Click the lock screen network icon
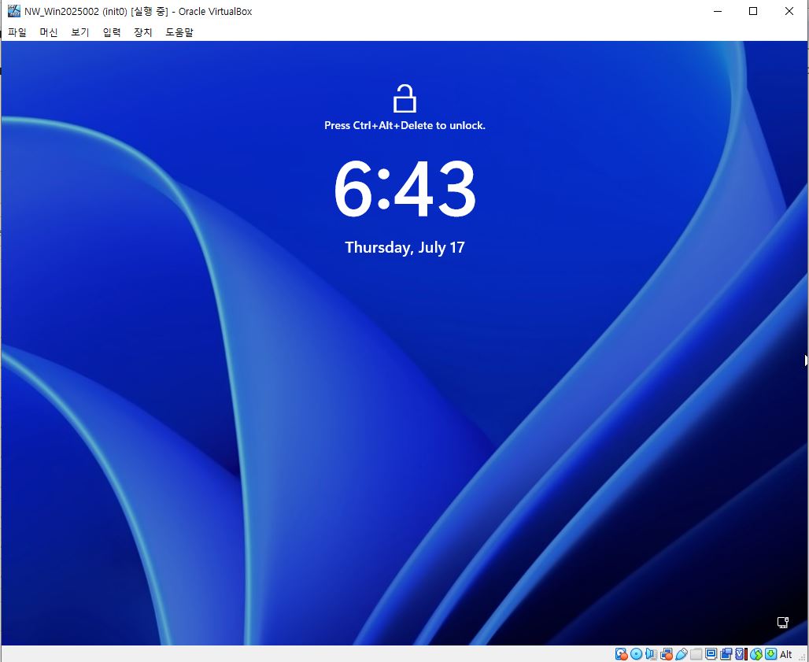 click(x=783, y=623)
